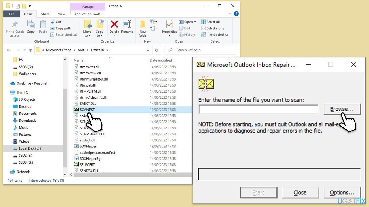Select This PC in navigation pane

[19, 92]
